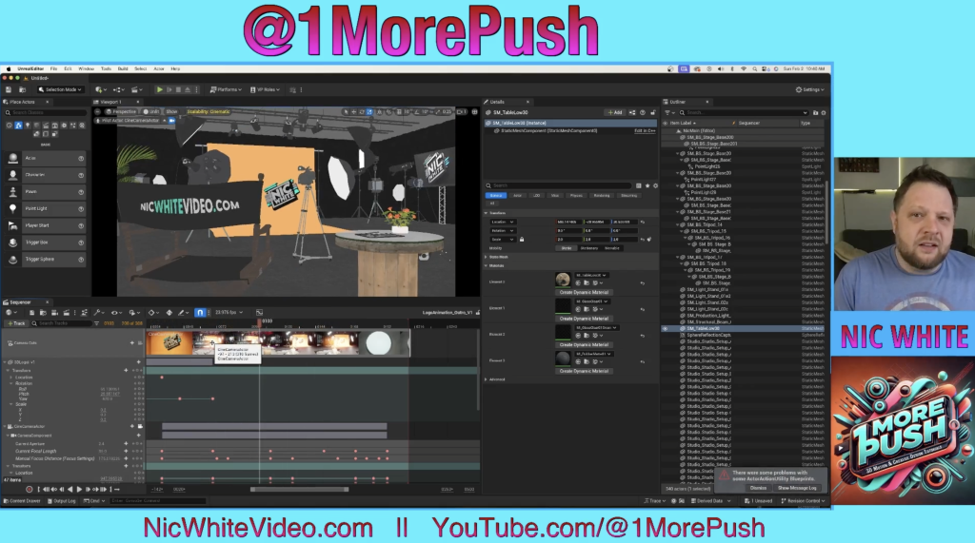
Task: Select the Trigger Sphere placement item
Action: (x=45, y=259)
